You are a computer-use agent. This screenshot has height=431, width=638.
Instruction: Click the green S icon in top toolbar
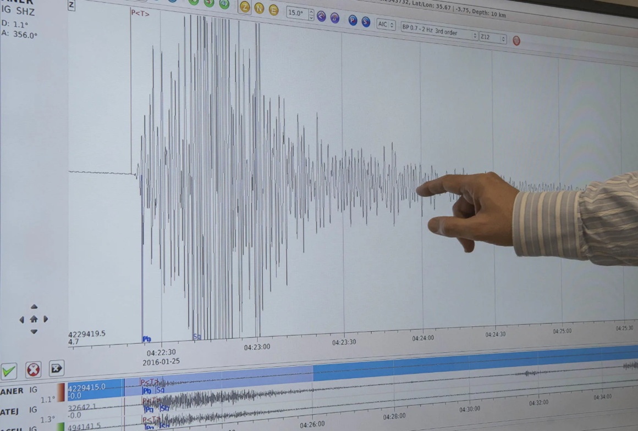[x=209, y=3]
